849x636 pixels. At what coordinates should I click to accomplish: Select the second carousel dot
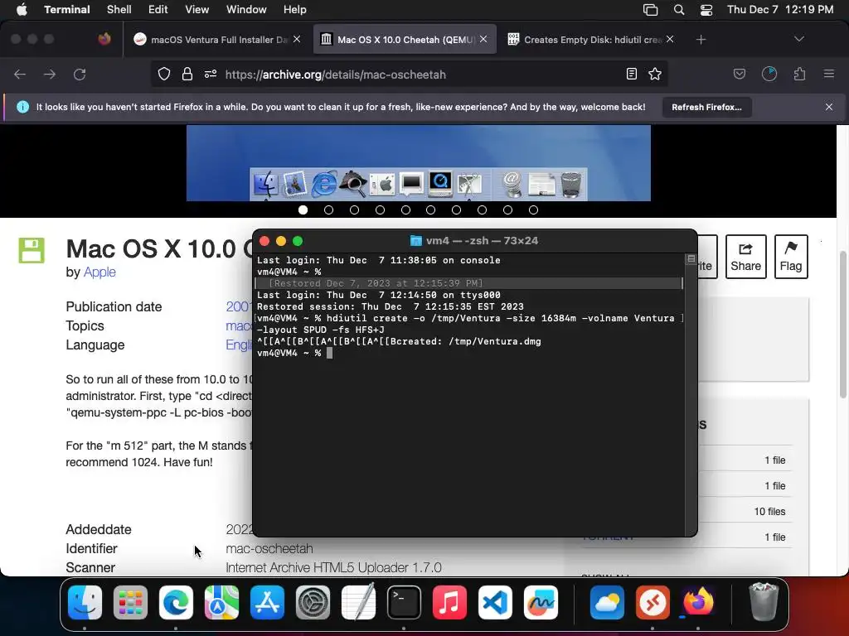[x=328, y=210]
